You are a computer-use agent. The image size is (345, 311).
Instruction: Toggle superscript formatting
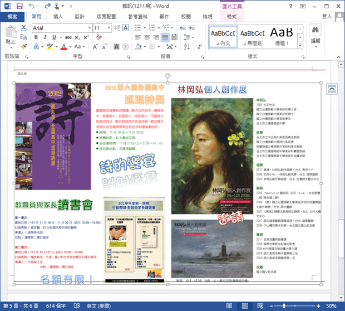pyautogui.click(x=86, y=37)
